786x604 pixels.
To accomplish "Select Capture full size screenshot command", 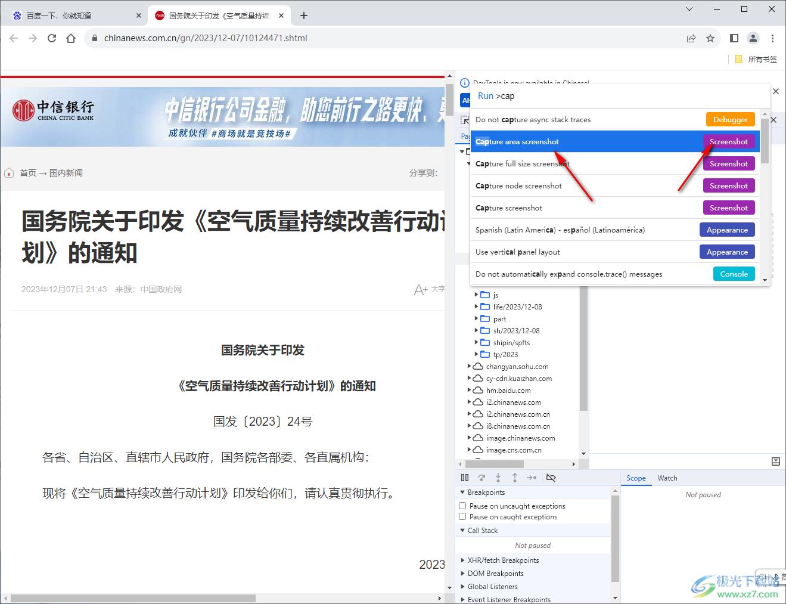I will pos(615,163).
